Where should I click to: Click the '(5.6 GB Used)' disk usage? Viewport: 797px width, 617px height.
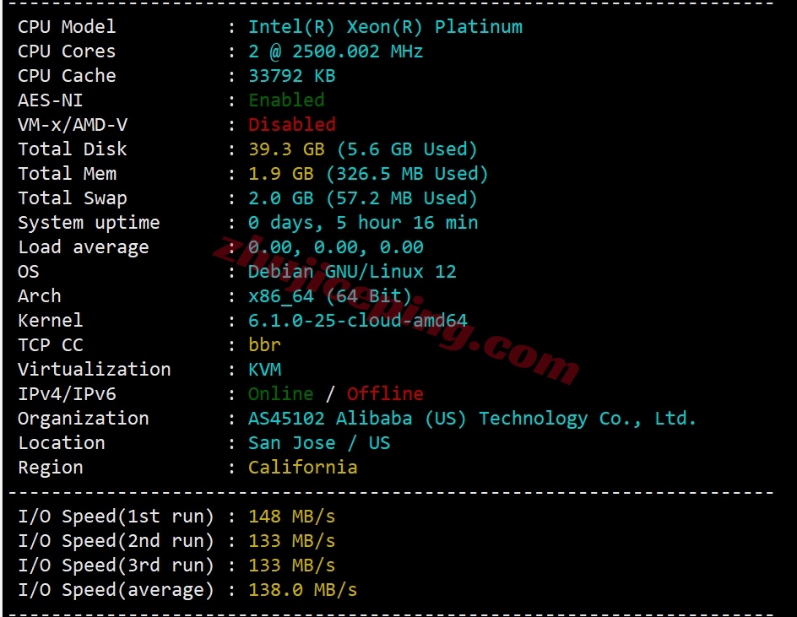click(x=407, y=149)
